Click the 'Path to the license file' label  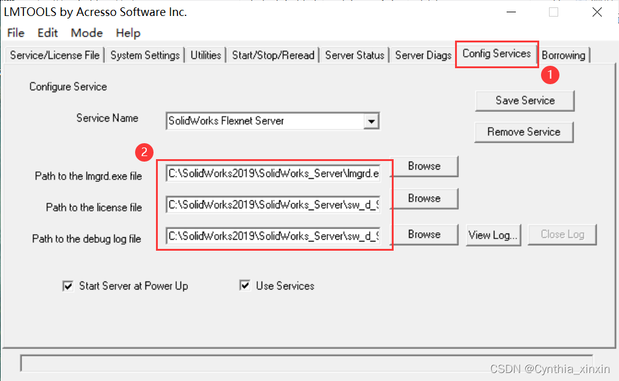[93, 208]
